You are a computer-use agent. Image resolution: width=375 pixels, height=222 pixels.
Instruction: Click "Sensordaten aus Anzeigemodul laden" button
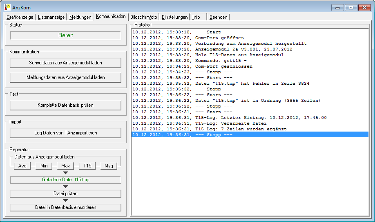pos(65,63)
